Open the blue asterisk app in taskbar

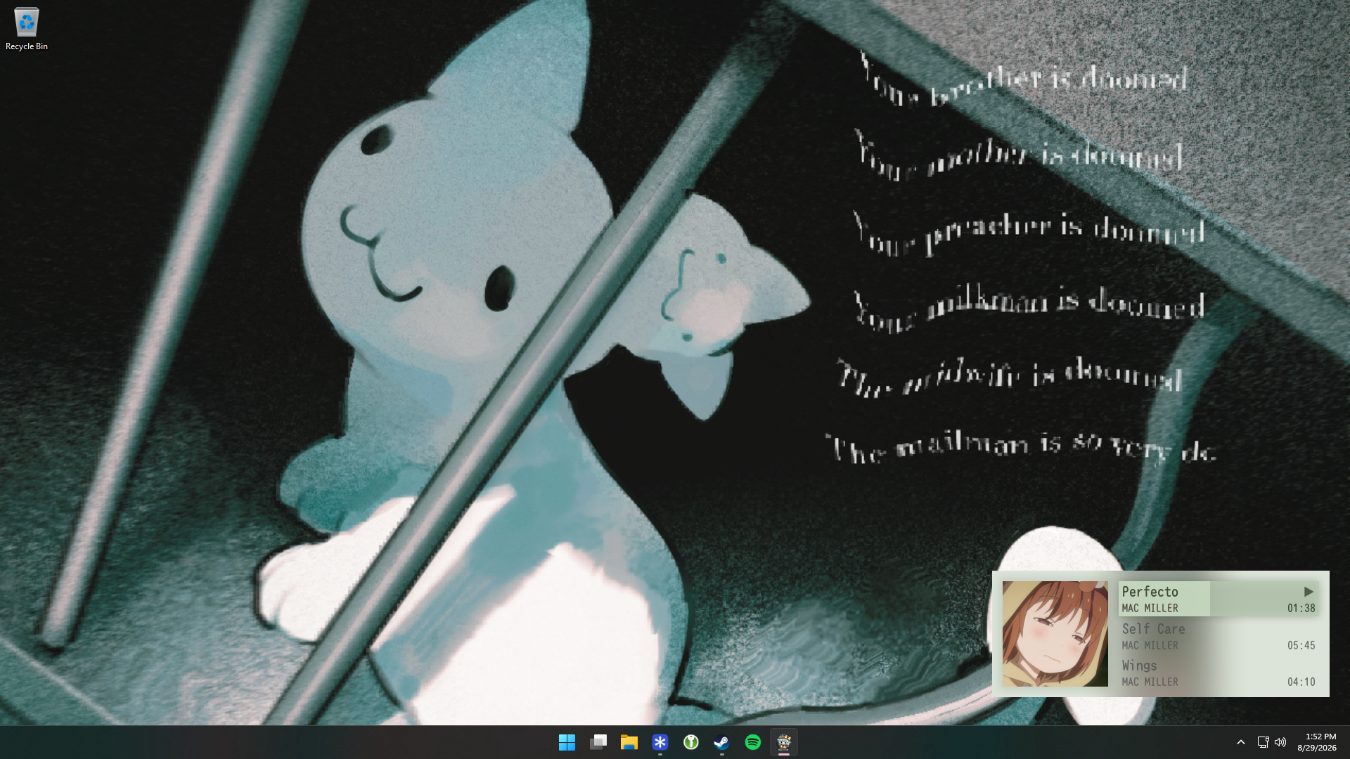660,742
